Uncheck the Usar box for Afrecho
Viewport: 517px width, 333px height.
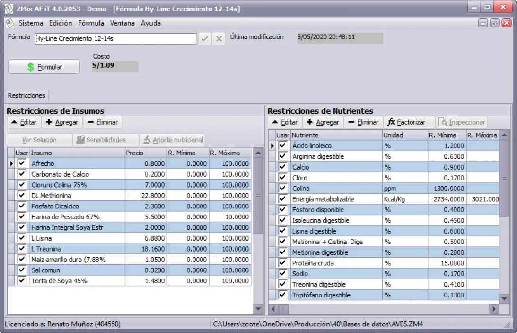point(22,163)
